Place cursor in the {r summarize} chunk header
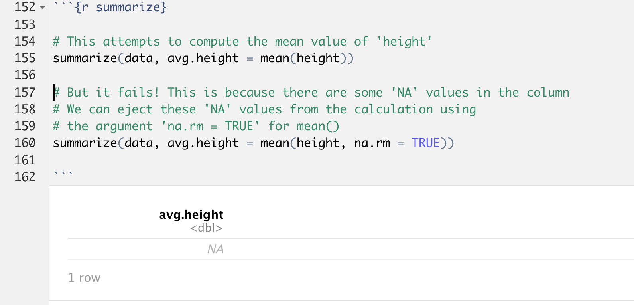This screenshot has width=634, height=305. point(120,7)
